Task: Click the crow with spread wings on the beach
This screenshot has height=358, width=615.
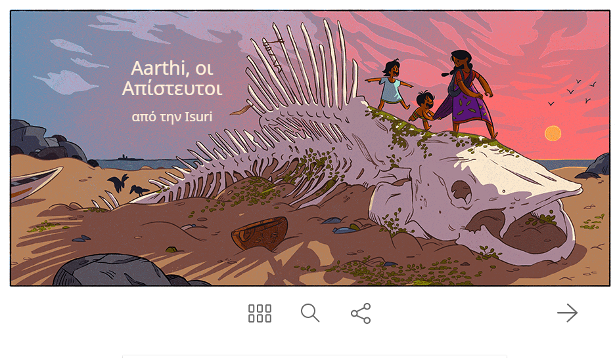Action: (x=118, y=182)
